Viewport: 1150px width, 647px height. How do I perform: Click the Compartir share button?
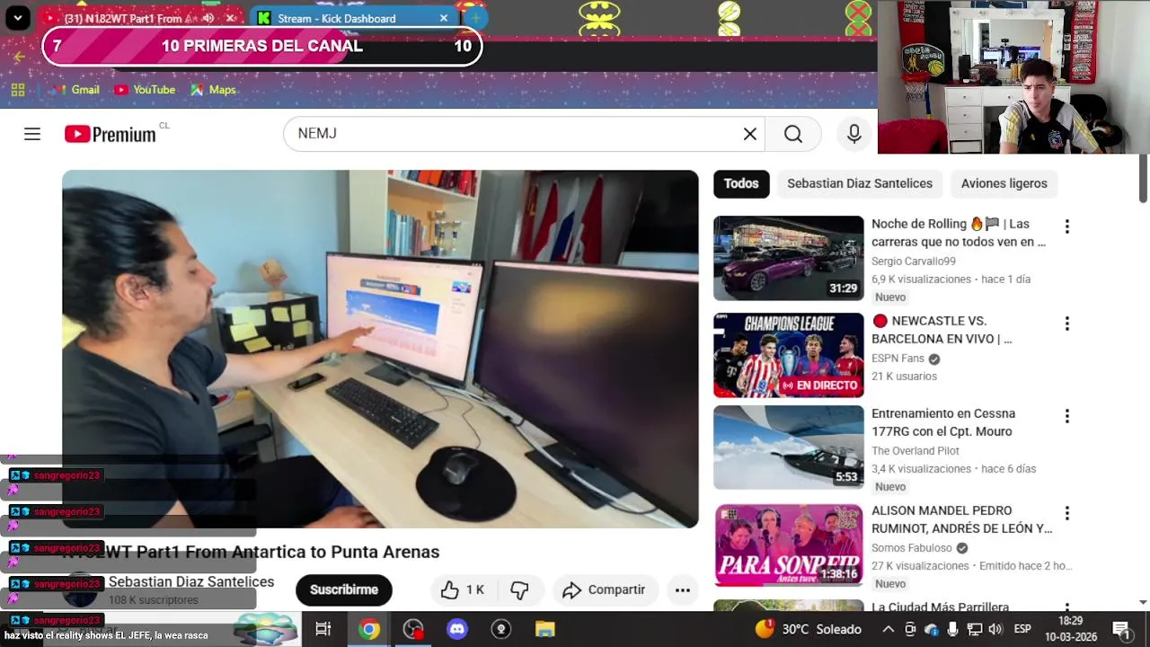click(x=606, y=589)
